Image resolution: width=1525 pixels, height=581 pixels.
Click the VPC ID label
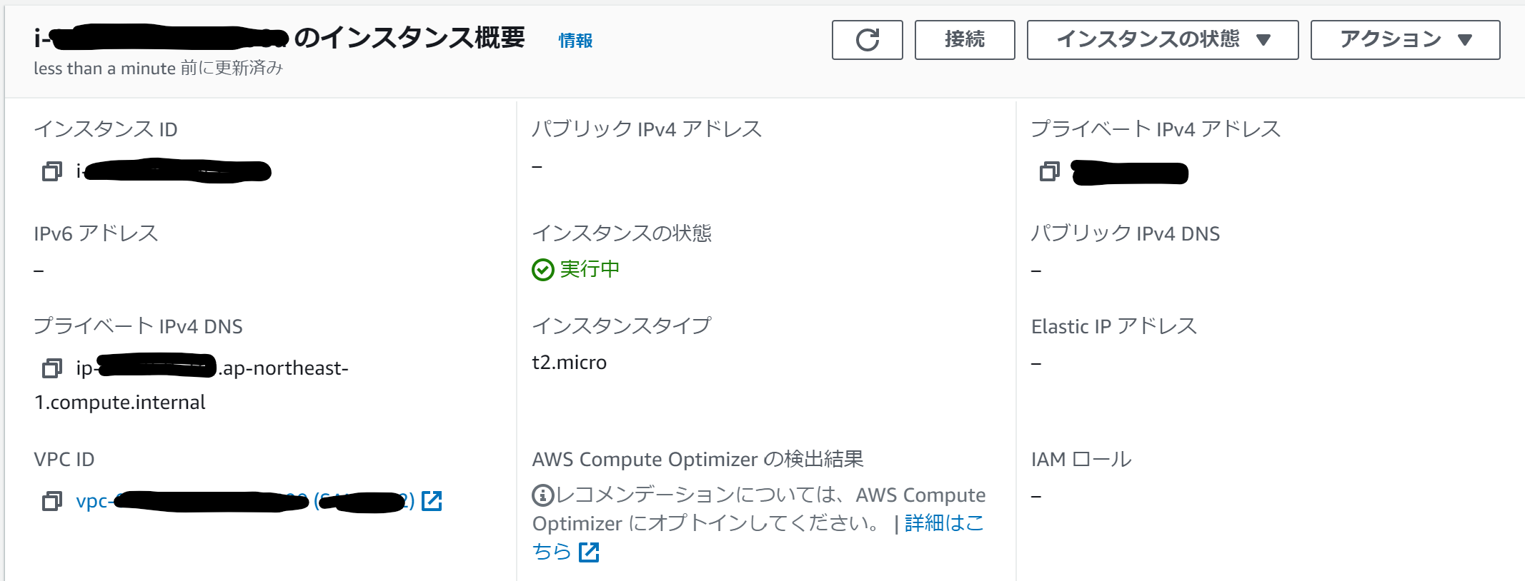click(x=64, y=459)
